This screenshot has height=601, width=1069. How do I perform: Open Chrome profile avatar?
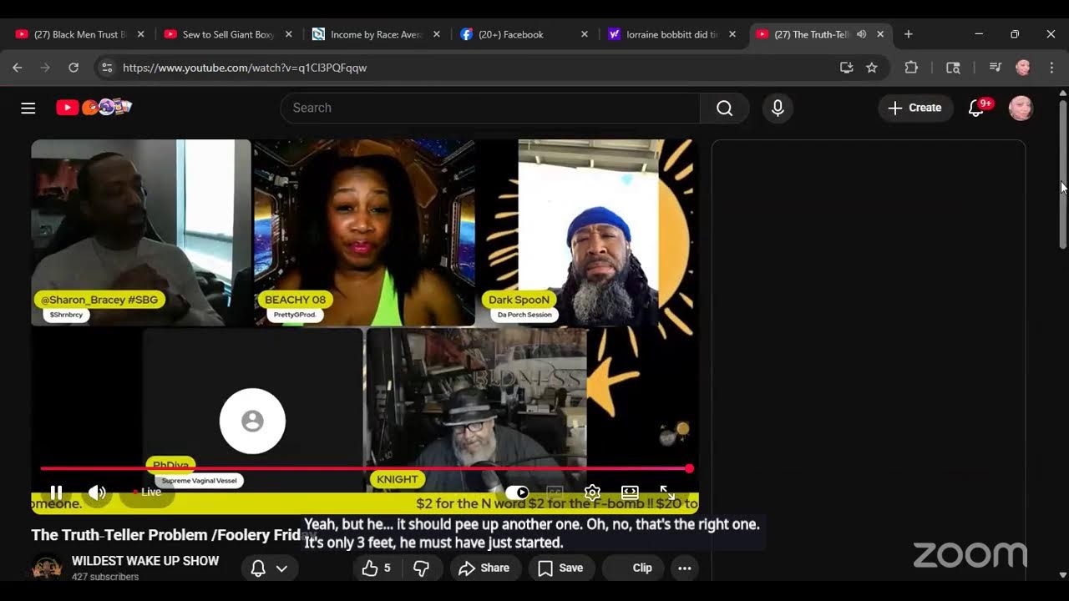coord(1023,68)
